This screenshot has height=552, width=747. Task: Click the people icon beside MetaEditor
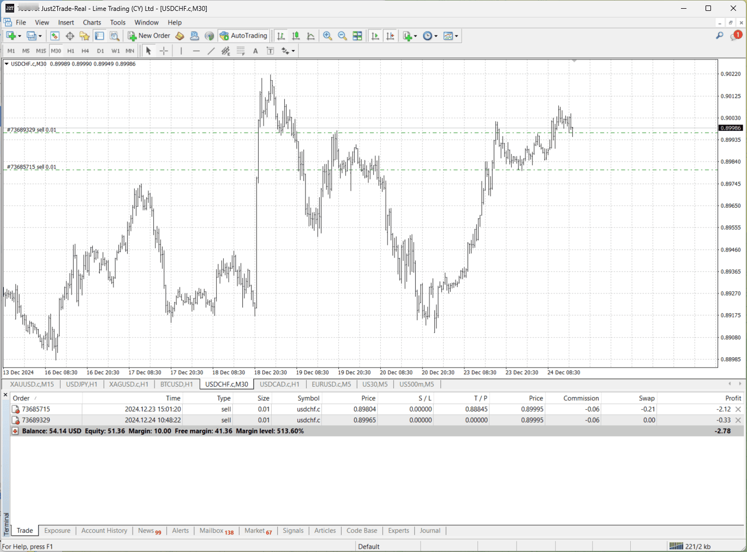pyautogui.click(x=194, y=36)
